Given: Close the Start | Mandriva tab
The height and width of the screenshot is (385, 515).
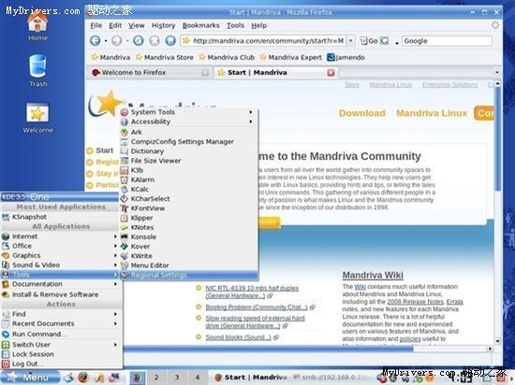Looking at the screenshot, I should pyautogui.click(x=331, y=72).
